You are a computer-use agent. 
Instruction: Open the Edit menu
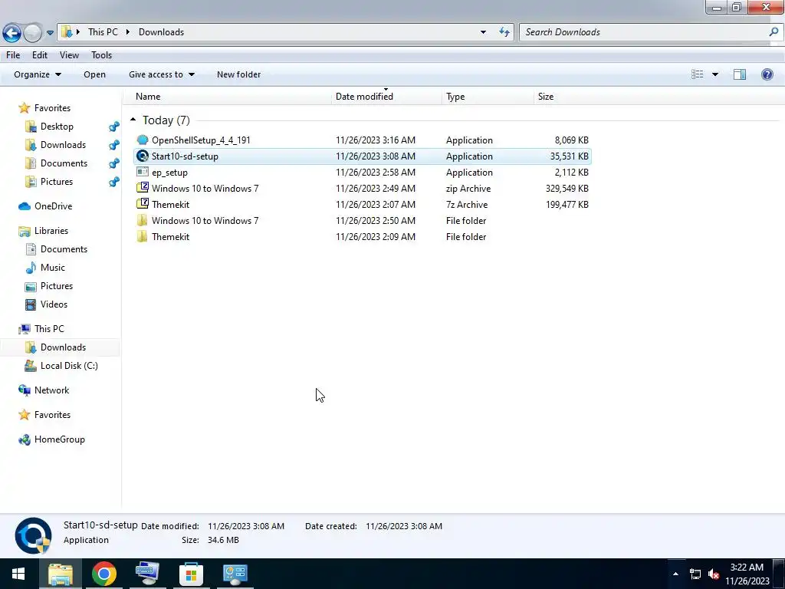(40, 55)
